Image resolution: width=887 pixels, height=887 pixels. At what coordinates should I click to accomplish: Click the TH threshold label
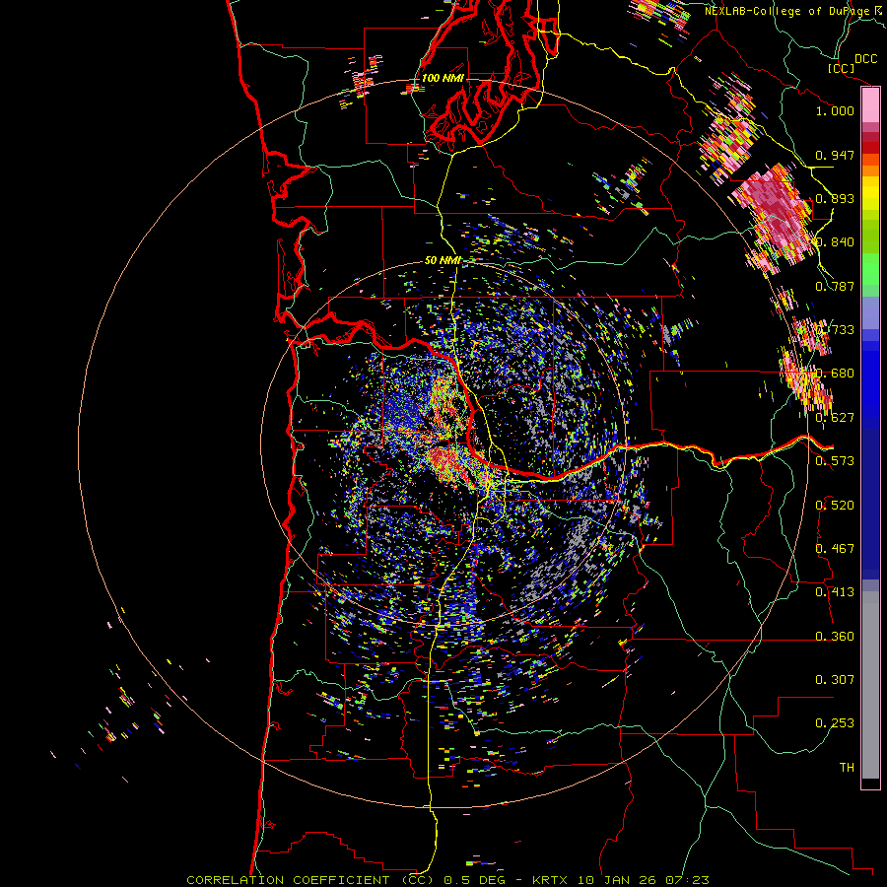(847, 768)
